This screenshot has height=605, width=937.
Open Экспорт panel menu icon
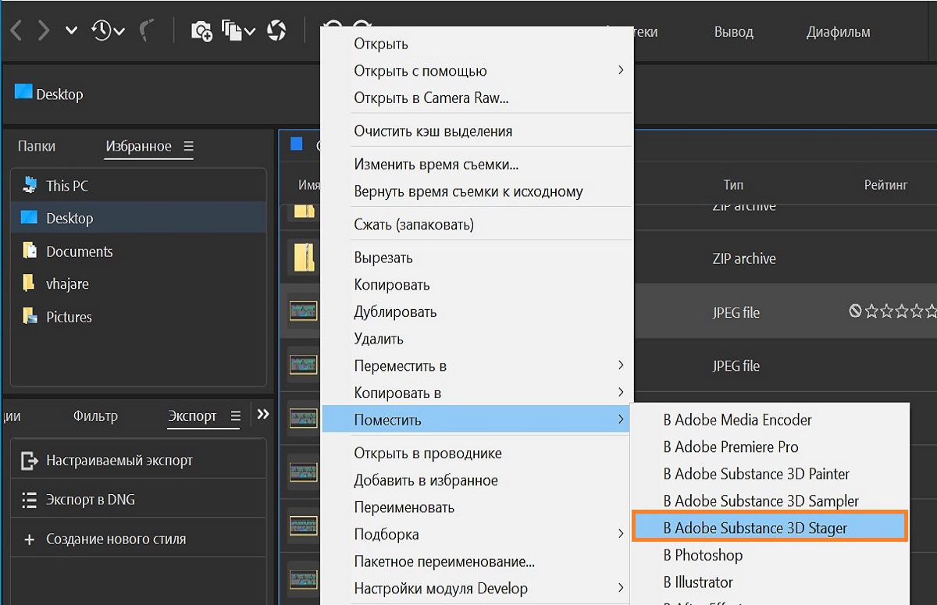click(235, 416)
